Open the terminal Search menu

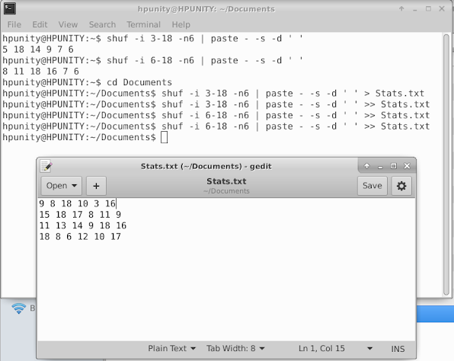coord(102,24)
